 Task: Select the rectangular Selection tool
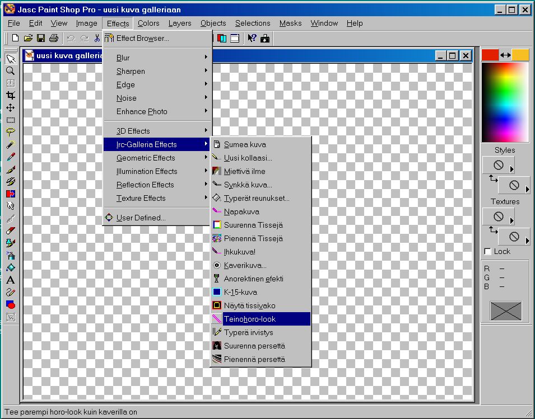(11, 120)
